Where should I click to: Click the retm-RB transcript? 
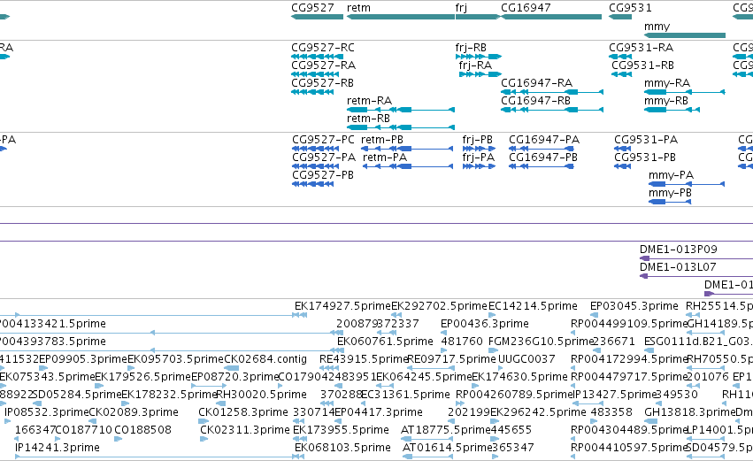[x=401, y=127]
